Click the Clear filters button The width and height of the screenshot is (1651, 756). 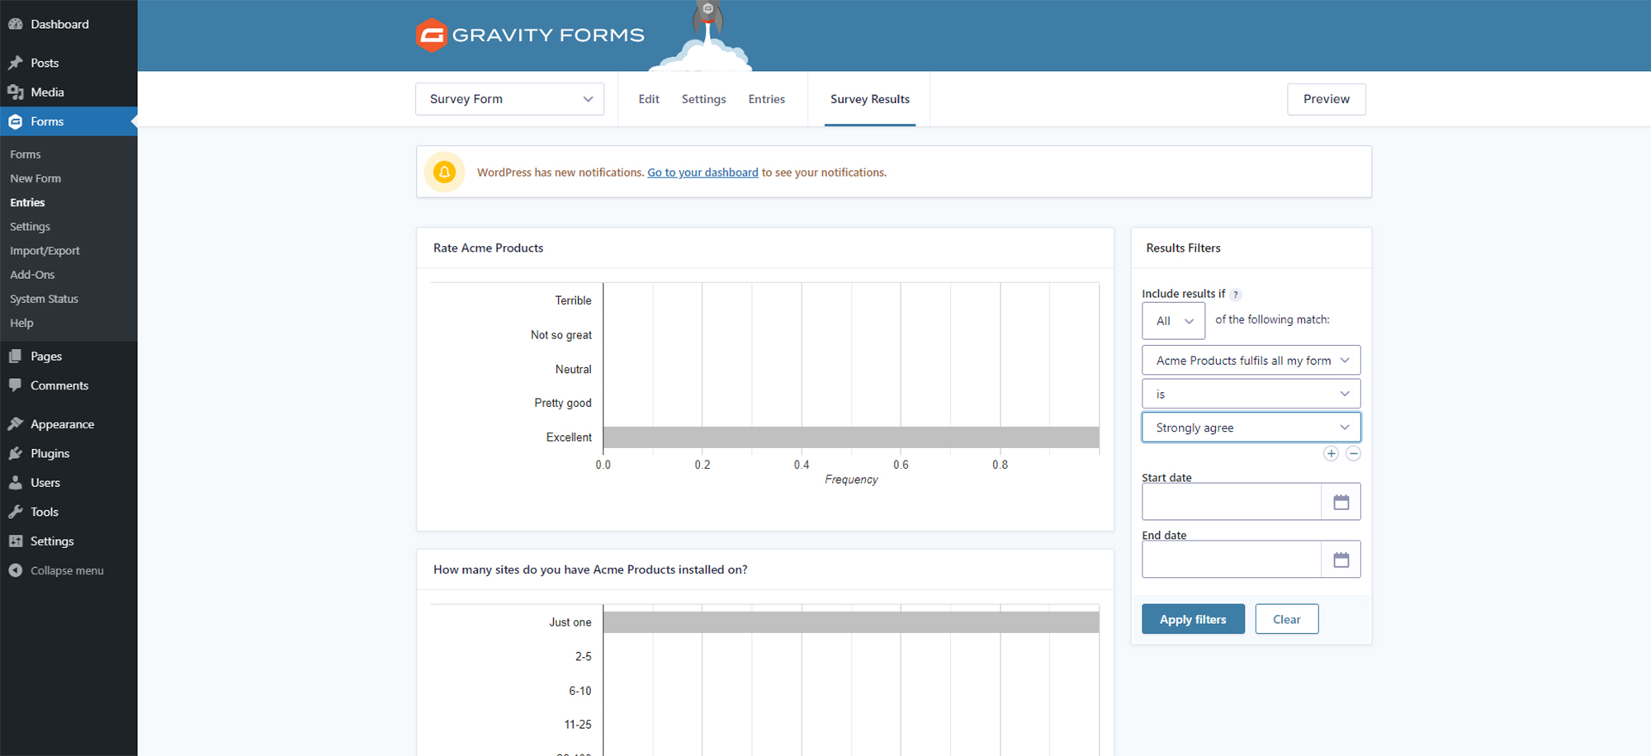click(1286, 619)
